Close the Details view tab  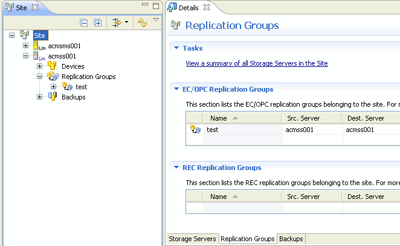(x=207, y=8)
